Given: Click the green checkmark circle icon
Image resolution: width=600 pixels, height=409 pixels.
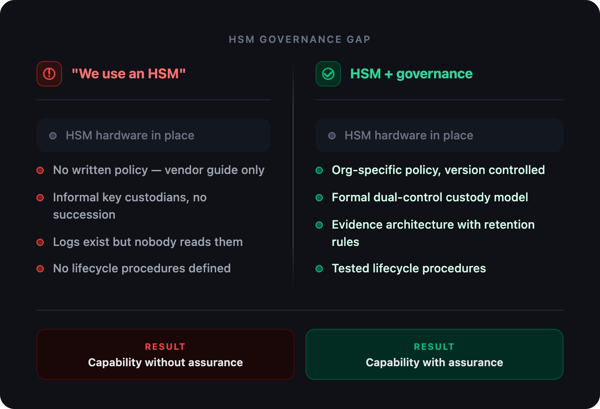Looking at the screenshot, I should point(328,74).
